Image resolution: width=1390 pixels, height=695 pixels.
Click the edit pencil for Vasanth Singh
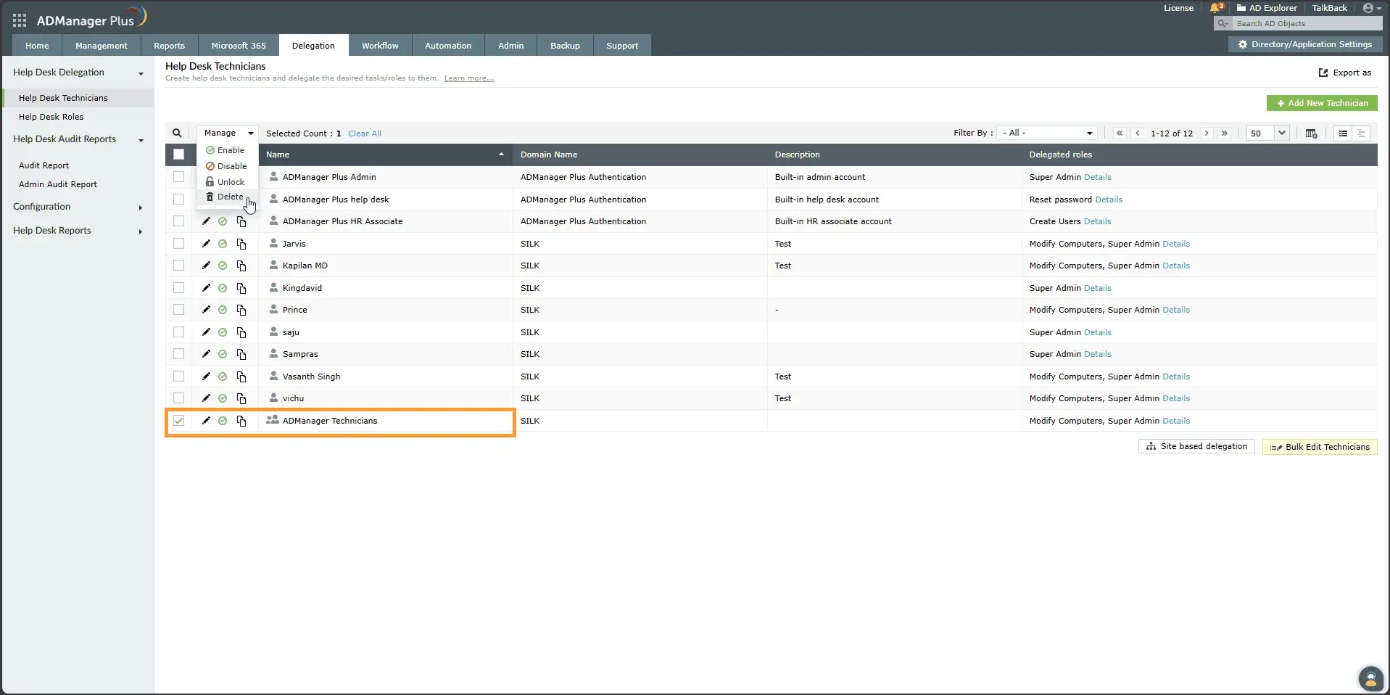206,377
